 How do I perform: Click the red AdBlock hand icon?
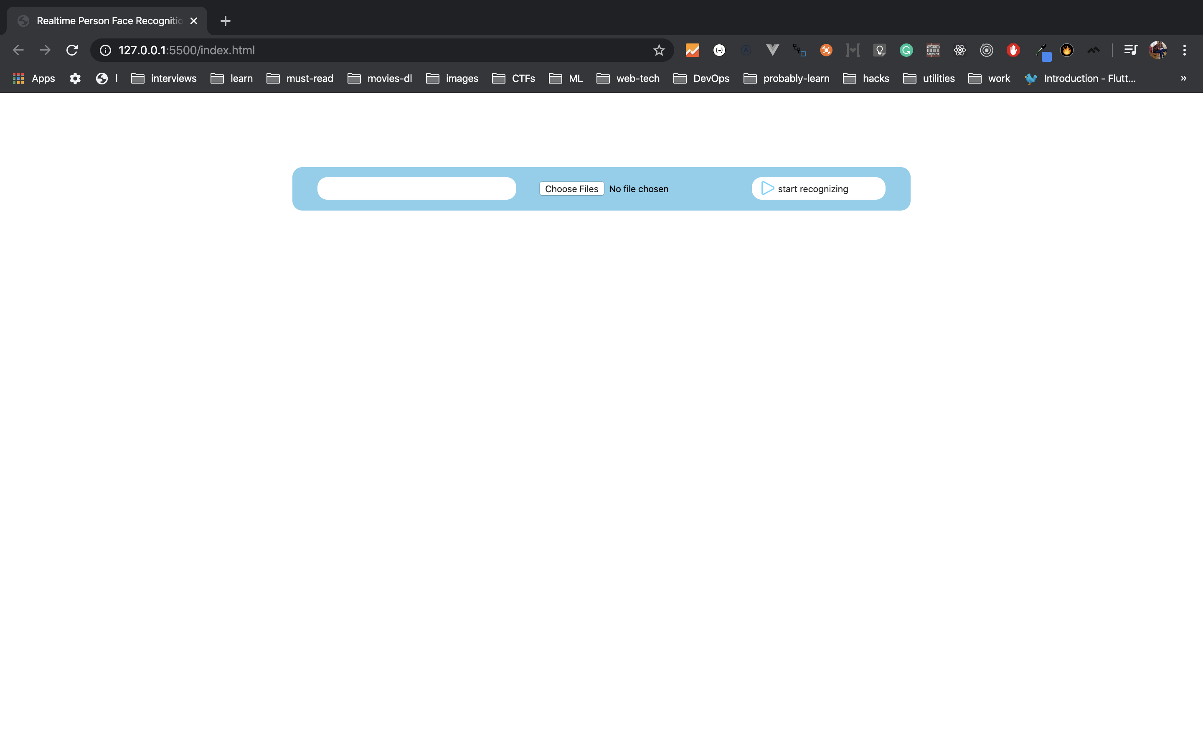click(1013, 50)
